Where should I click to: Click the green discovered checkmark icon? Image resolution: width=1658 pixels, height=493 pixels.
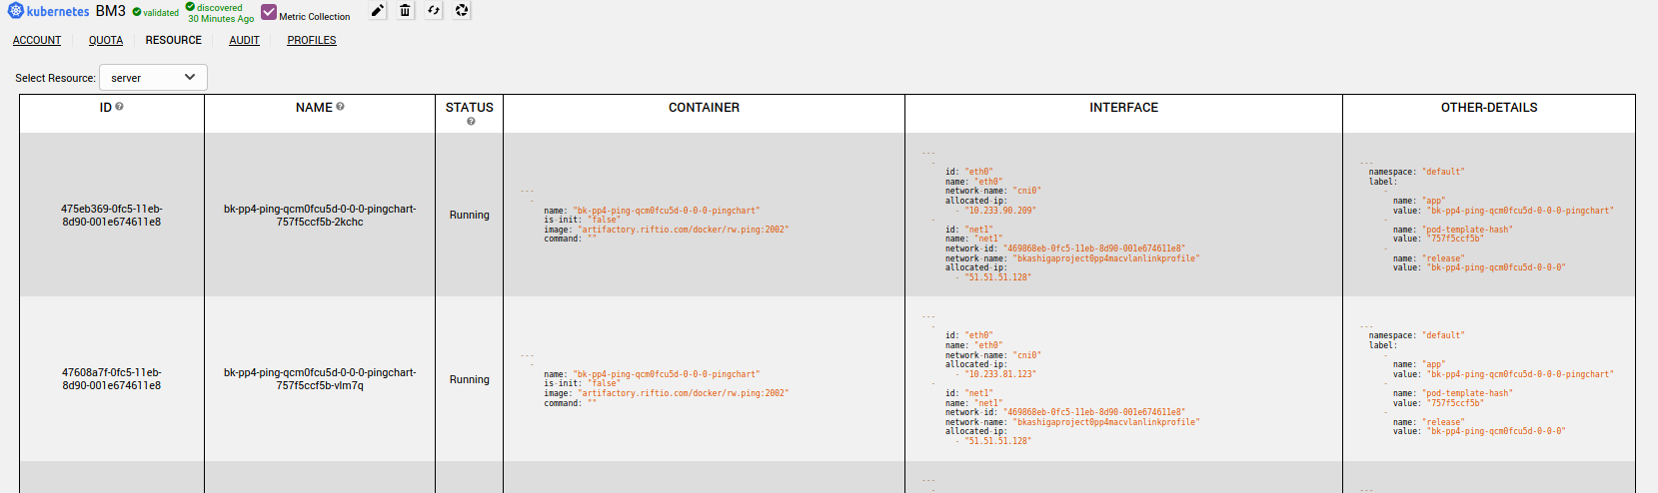(x=190, y=7)
